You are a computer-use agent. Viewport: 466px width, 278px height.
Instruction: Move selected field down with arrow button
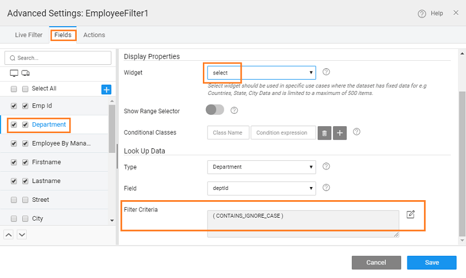(x=22, y=234)
